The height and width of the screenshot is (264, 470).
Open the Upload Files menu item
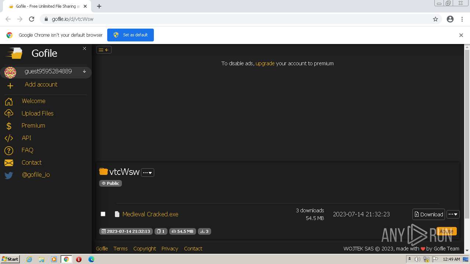37,113
